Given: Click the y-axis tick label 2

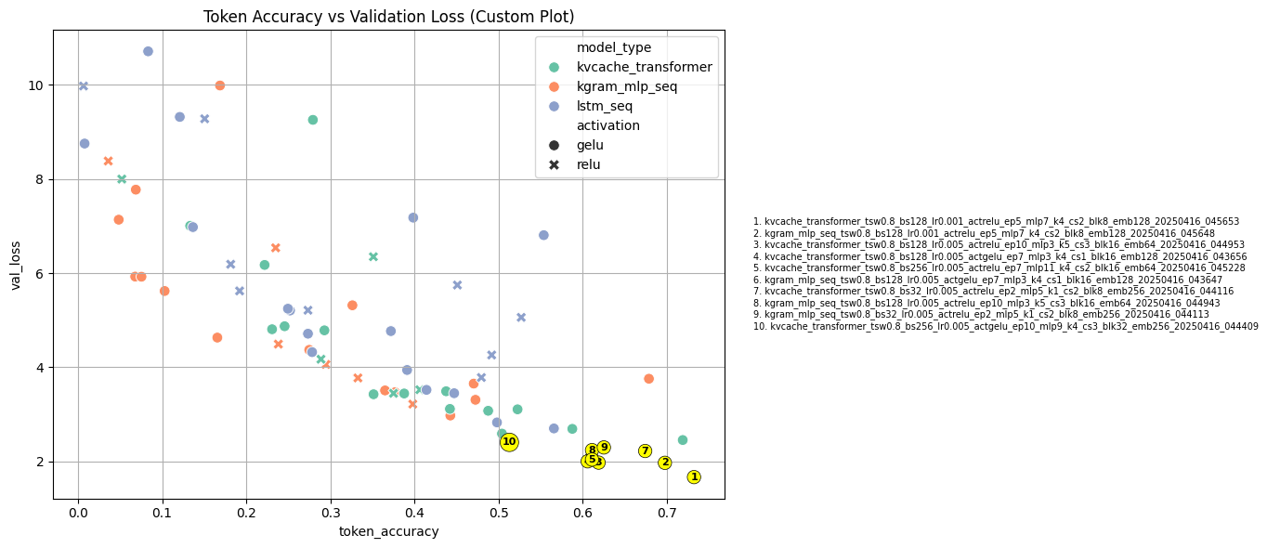Looking at the screenshot, I should pyautogui.click(x=42, y=462).
